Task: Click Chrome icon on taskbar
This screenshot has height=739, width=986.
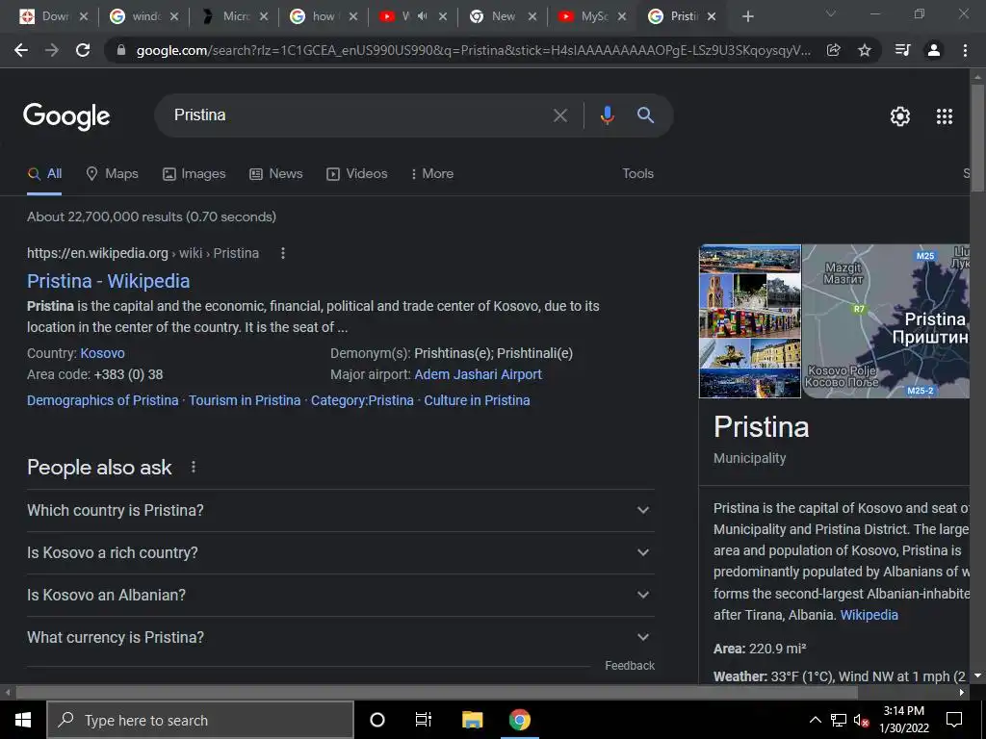Action: coord(519,720)
